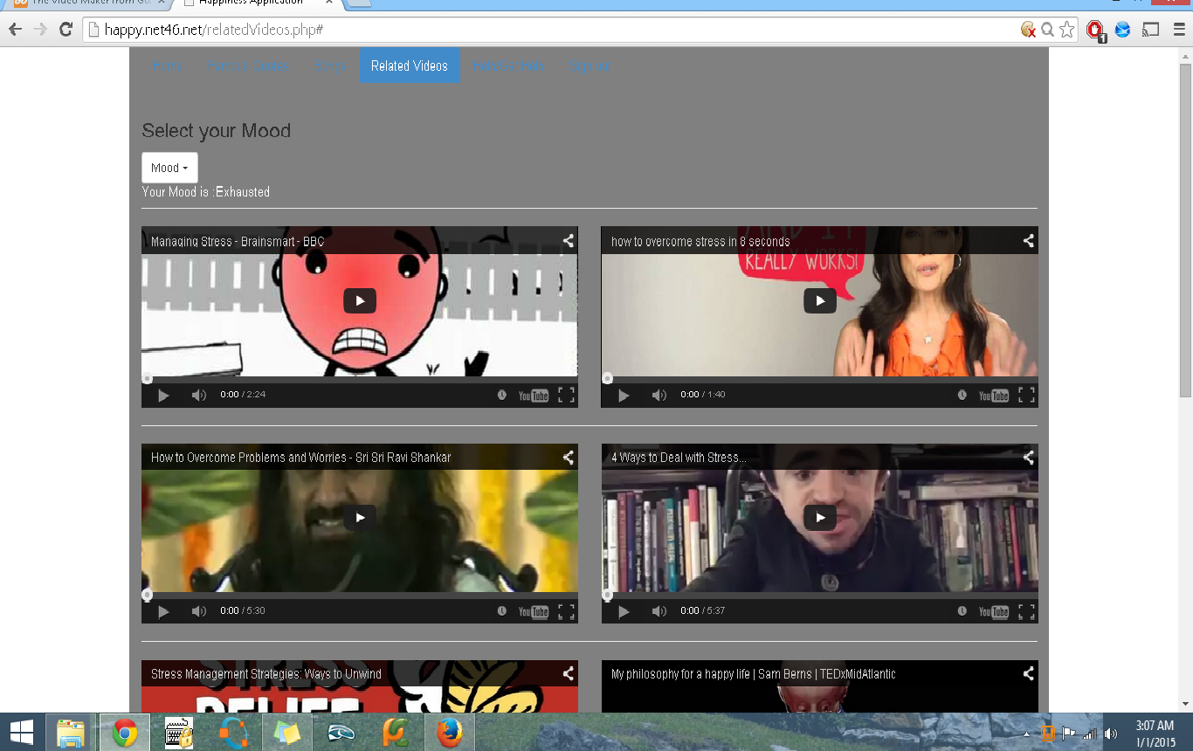1193x751 pixels.
Task: Select the Related Videos tab
Action: click(410, 65)
